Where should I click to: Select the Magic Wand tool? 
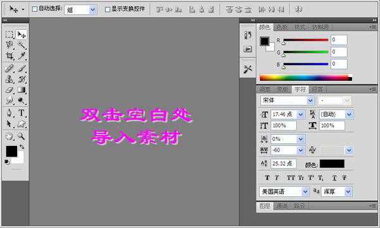22,45
